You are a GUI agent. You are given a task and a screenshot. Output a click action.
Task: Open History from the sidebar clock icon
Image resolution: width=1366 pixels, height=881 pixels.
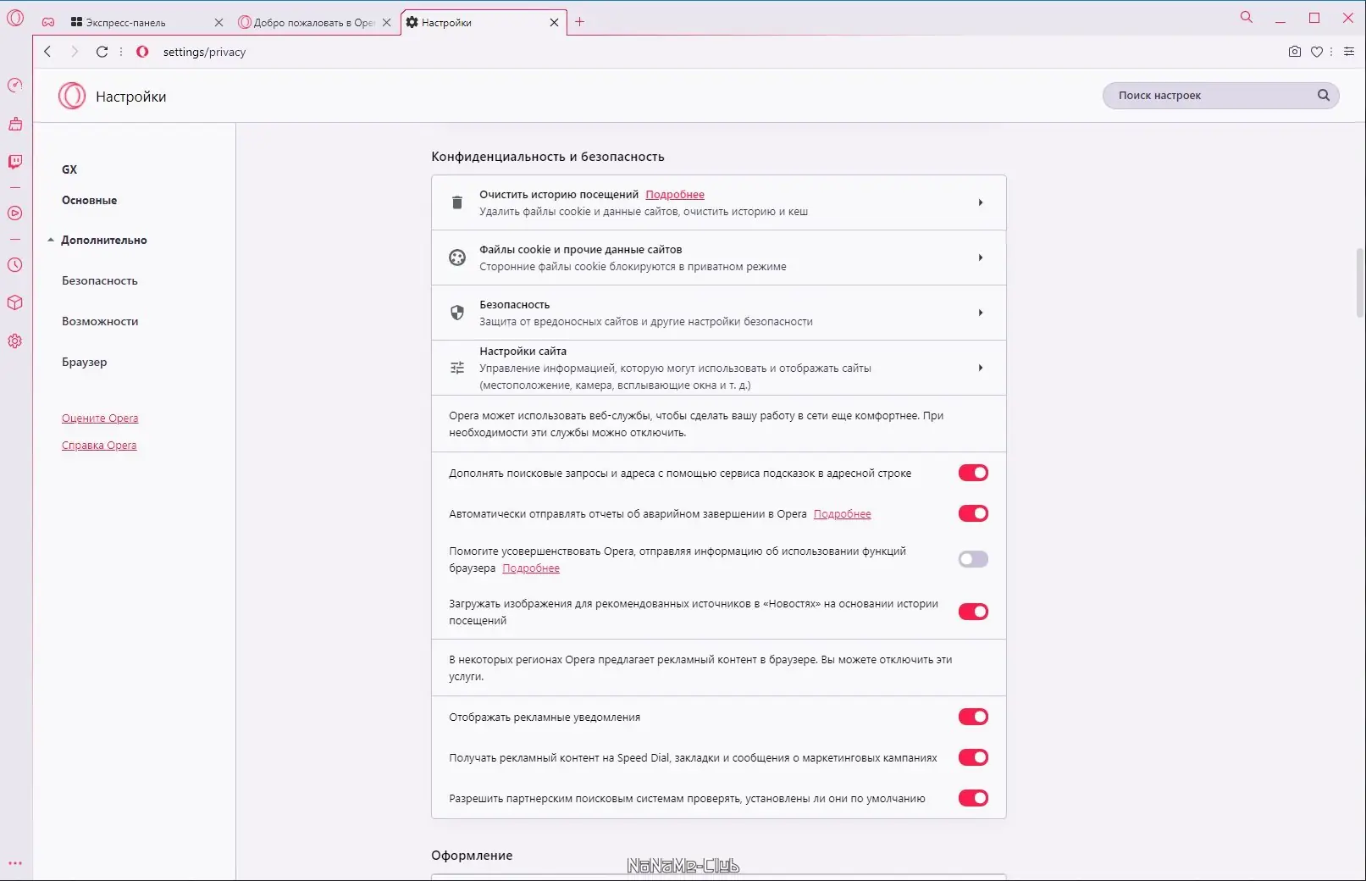pos(15,265)
